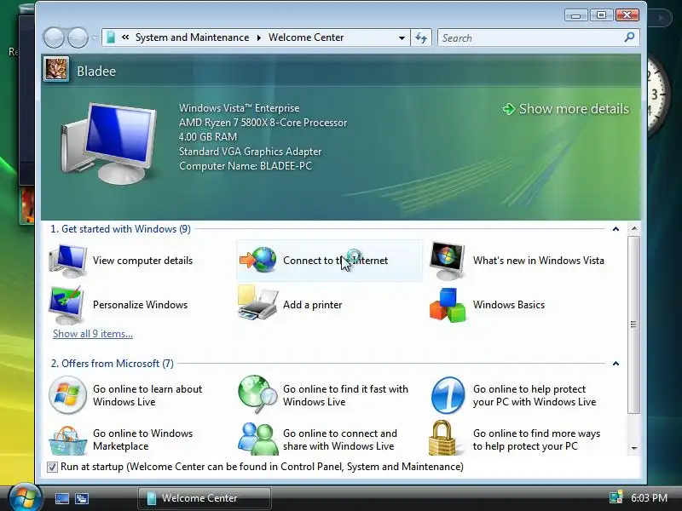Click the double chevron at address bar start
682x511 pixels.
point(125,37)
